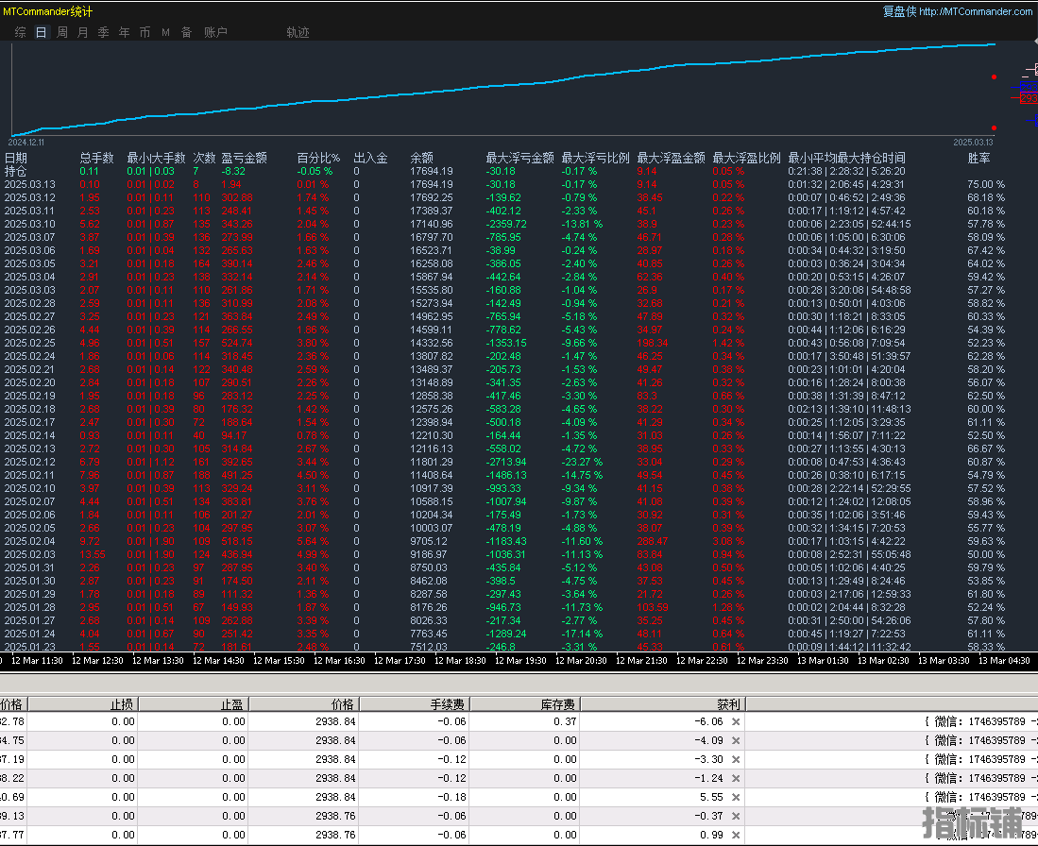Click the 盈亏金额 column heading
Image resolution: width=1038 pixels, height=846 pixels.
[245, 158]
